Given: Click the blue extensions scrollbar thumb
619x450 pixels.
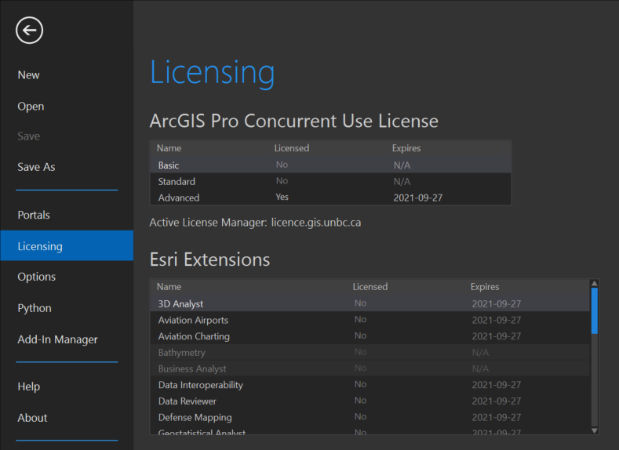Looking at the screenshot, I should coord(594,310).
